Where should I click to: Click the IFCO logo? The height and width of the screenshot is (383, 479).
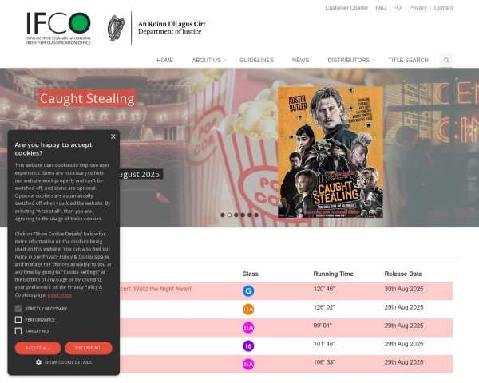coord(58,29)
